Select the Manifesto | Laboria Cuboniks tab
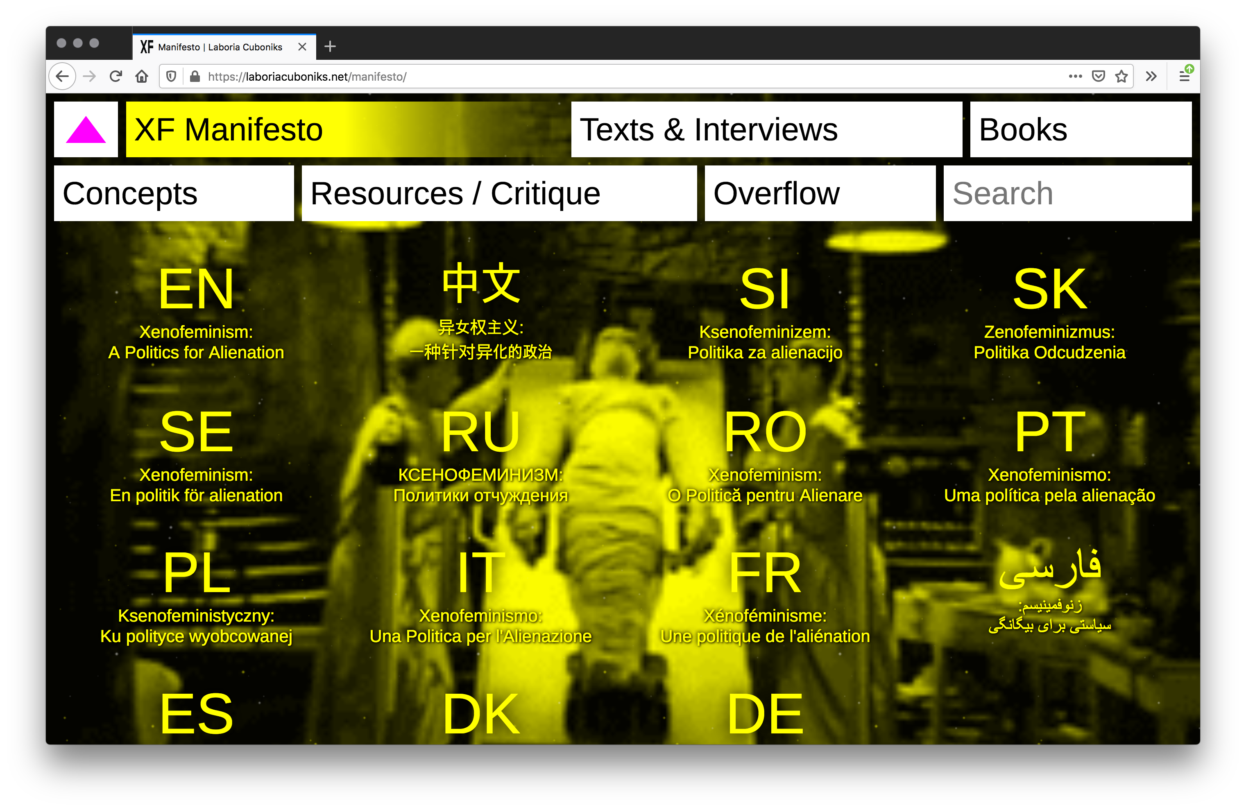The image size is (1246, 810). 224,47
